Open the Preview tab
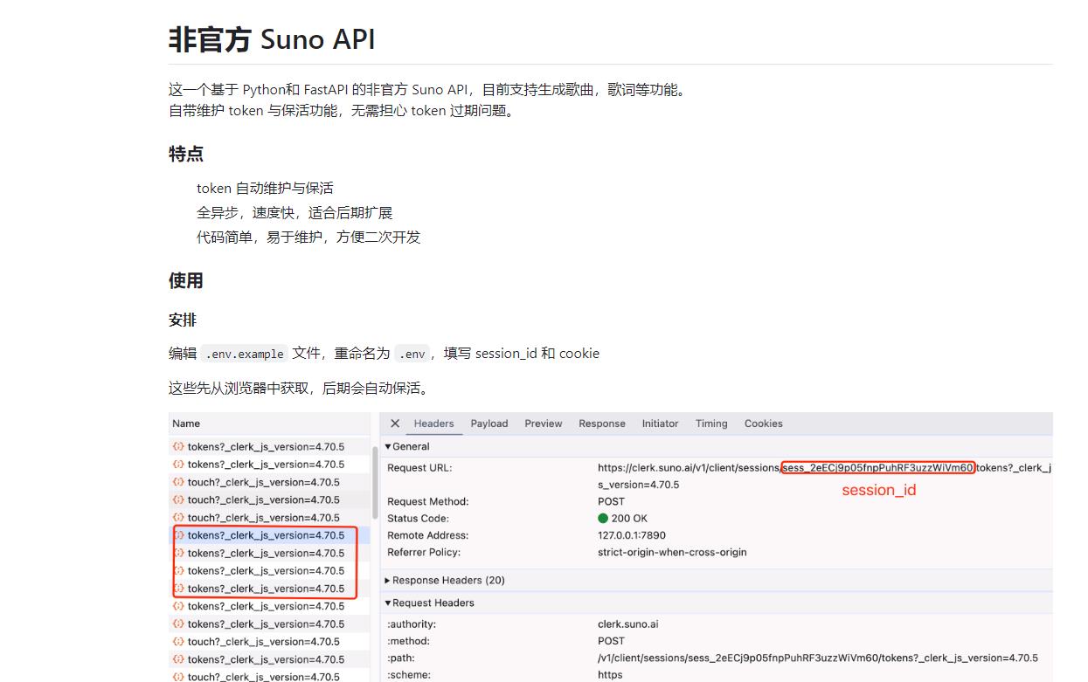The height and width of the screenshot is (682, 1088). click(544, 424)
